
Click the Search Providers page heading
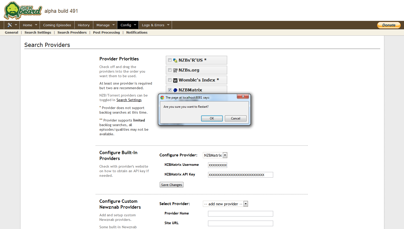[47, 45]
